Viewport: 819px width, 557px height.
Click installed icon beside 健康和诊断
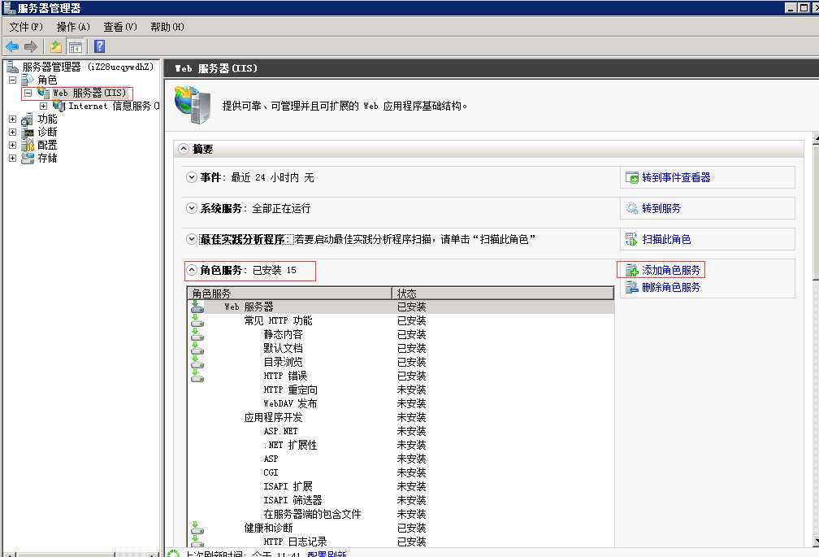(197, 528)
